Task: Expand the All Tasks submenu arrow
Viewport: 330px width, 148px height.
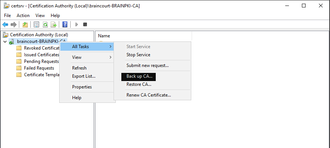Action: click(x=111, y=47)
